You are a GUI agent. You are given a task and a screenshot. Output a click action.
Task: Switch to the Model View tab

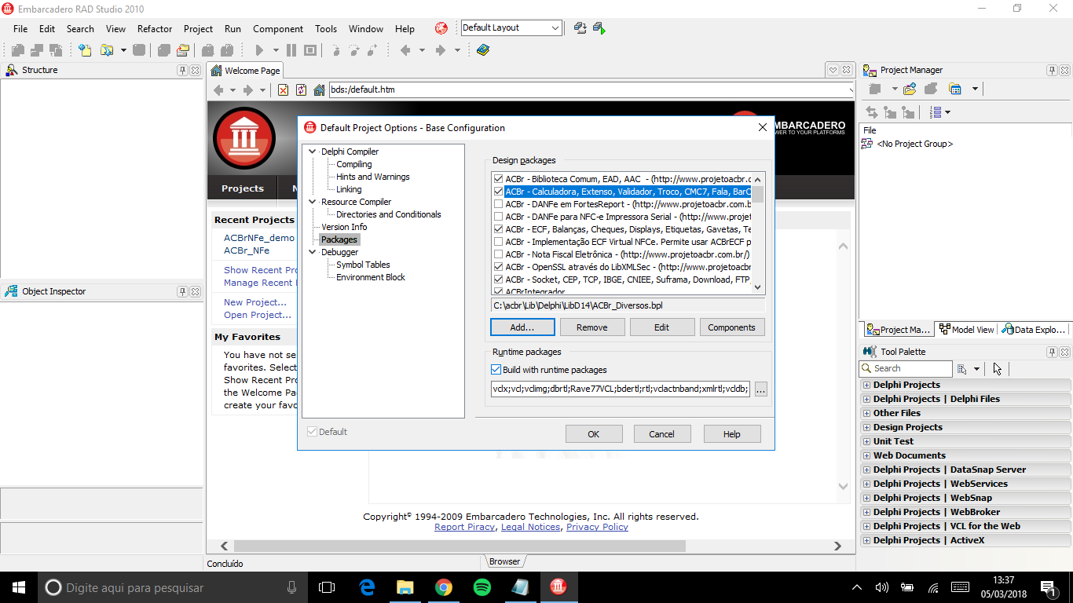966,330
